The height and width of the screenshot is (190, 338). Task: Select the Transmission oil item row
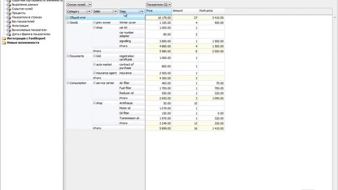click(132, 118)
